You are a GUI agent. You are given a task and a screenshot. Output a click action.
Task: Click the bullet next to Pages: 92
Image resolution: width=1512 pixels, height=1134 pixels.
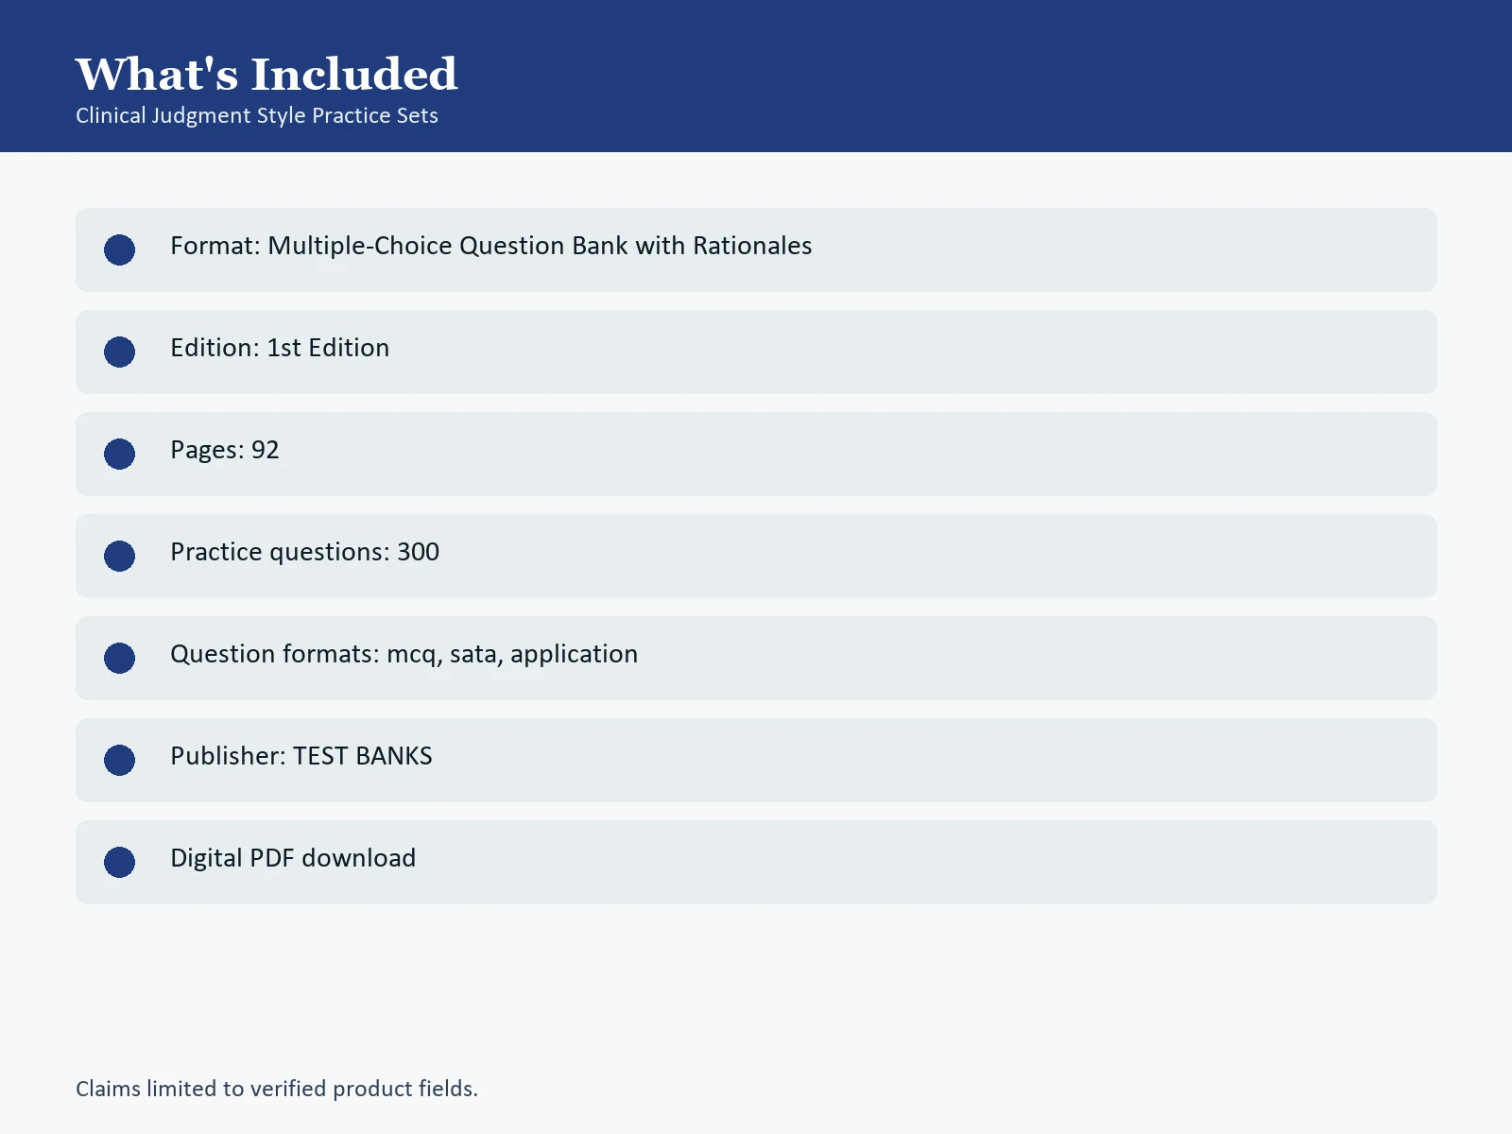coord(119,454)
